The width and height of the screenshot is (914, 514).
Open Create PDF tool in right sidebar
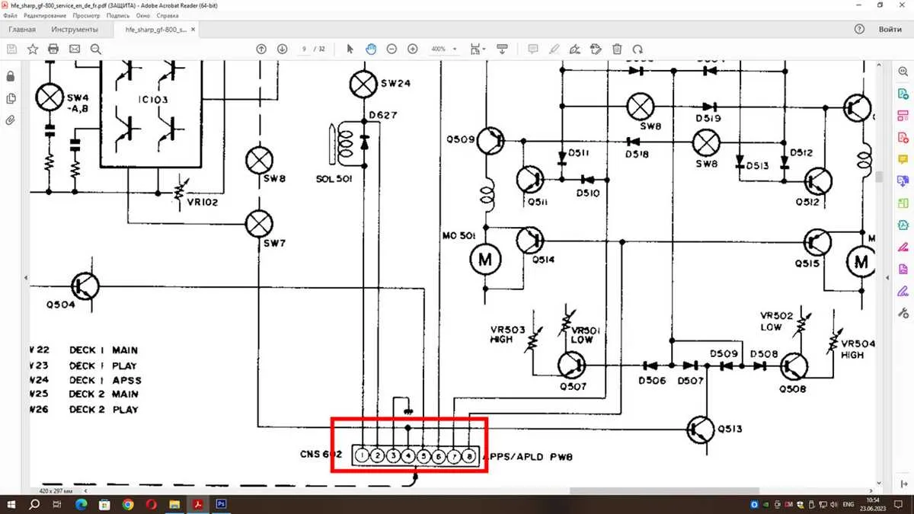pyautogui.click(x=903, y=138)
